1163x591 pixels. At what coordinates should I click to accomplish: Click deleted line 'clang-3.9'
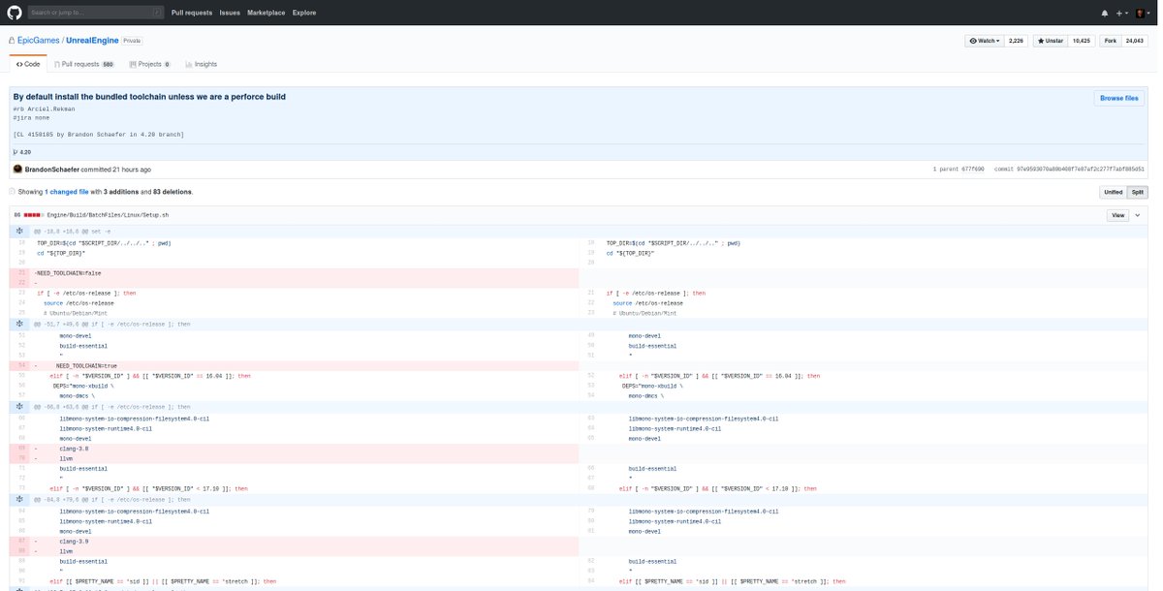74,541
